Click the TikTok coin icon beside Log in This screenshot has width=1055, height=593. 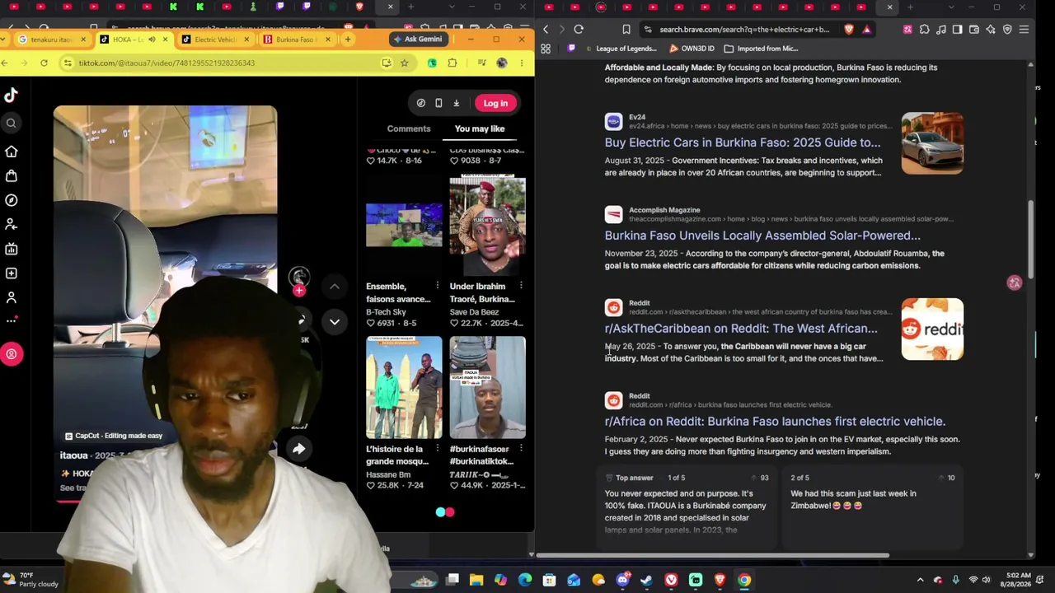(x=421, y=103)
